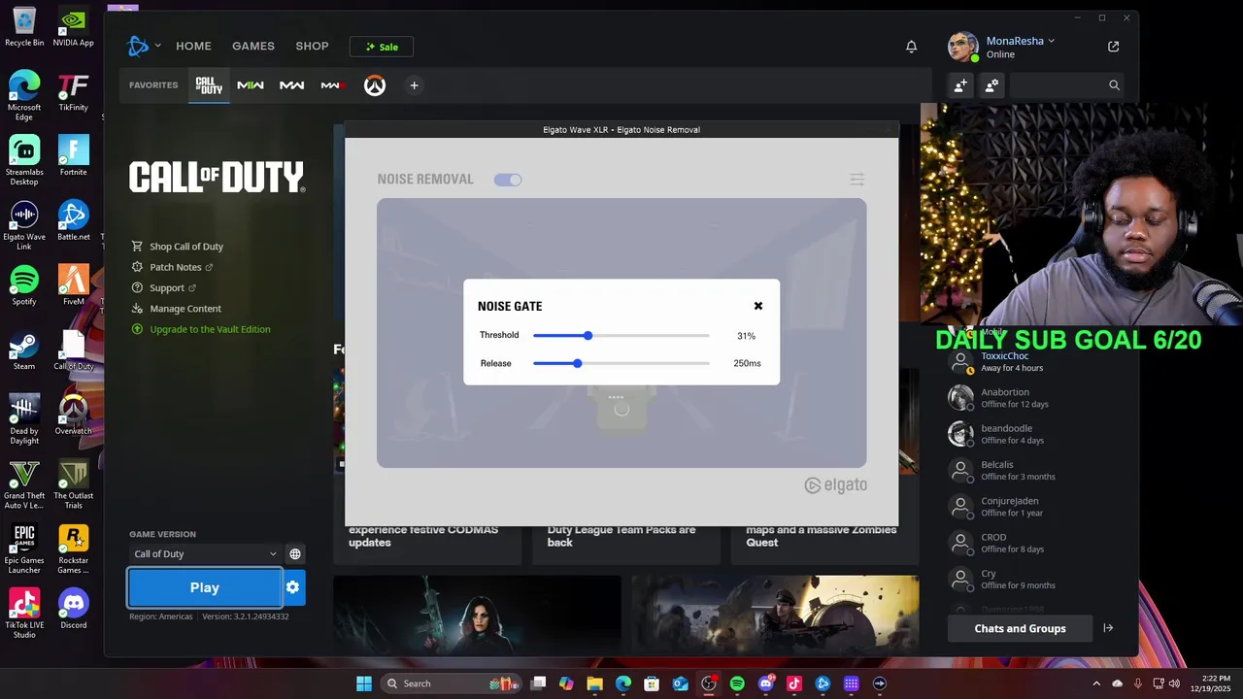Select friend Belcalis
Viewport: 1243px width, 699px height.
pyautogui.click(x=1029, y=470)
